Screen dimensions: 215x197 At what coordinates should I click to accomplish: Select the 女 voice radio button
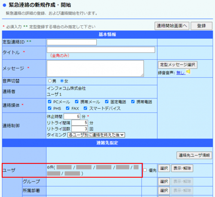62,81
